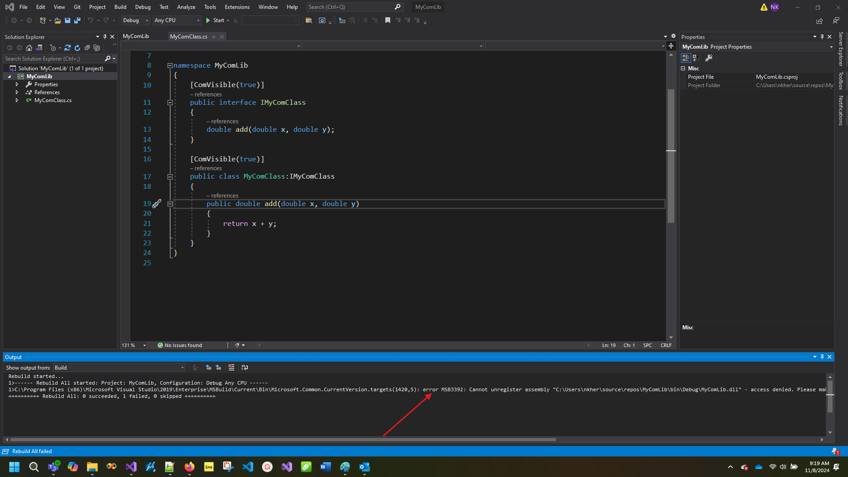Expand the Properties node in Solution Explorer
The image size is (848, 477).
(x=17, y=84)
